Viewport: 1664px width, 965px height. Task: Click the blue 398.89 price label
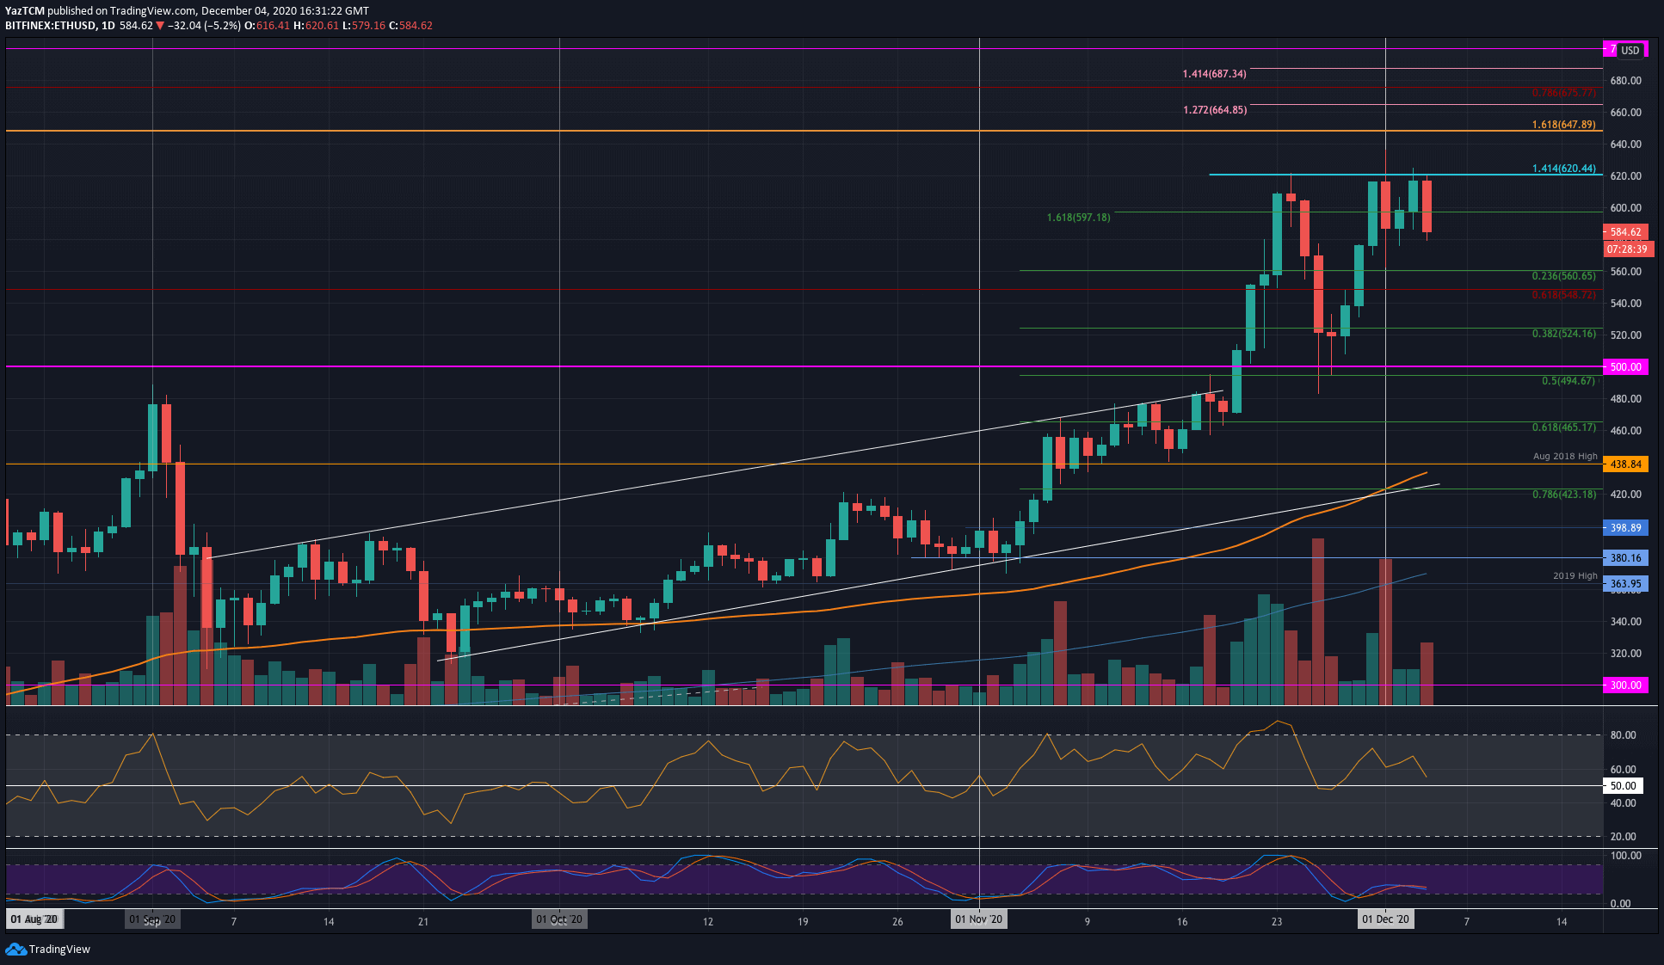point(1625,527)
